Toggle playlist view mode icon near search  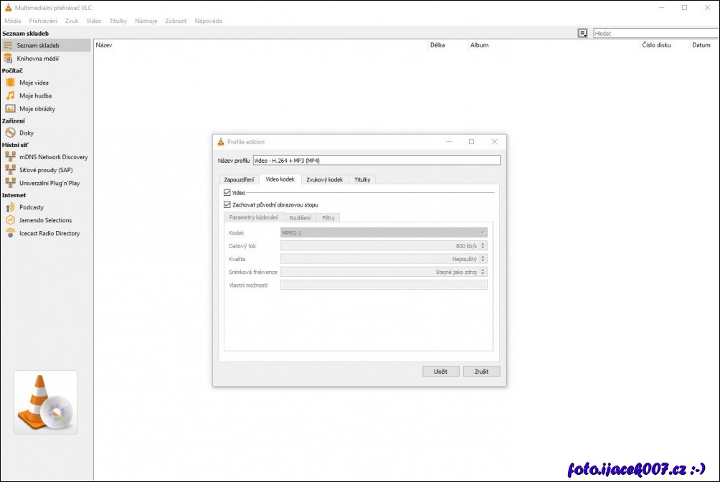[582, 33]
